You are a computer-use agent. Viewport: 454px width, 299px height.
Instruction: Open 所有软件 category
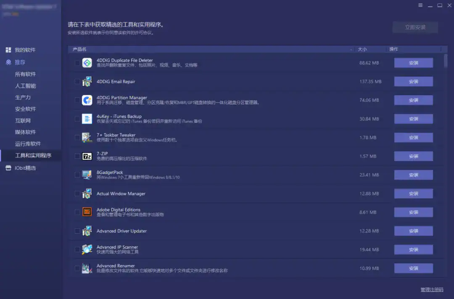coord(26,74)
